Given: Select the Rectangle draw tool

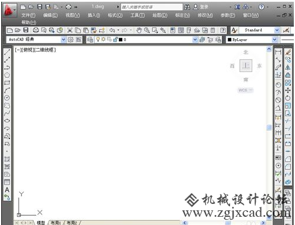Looking at the screenshot, I should tap(7, 83).
